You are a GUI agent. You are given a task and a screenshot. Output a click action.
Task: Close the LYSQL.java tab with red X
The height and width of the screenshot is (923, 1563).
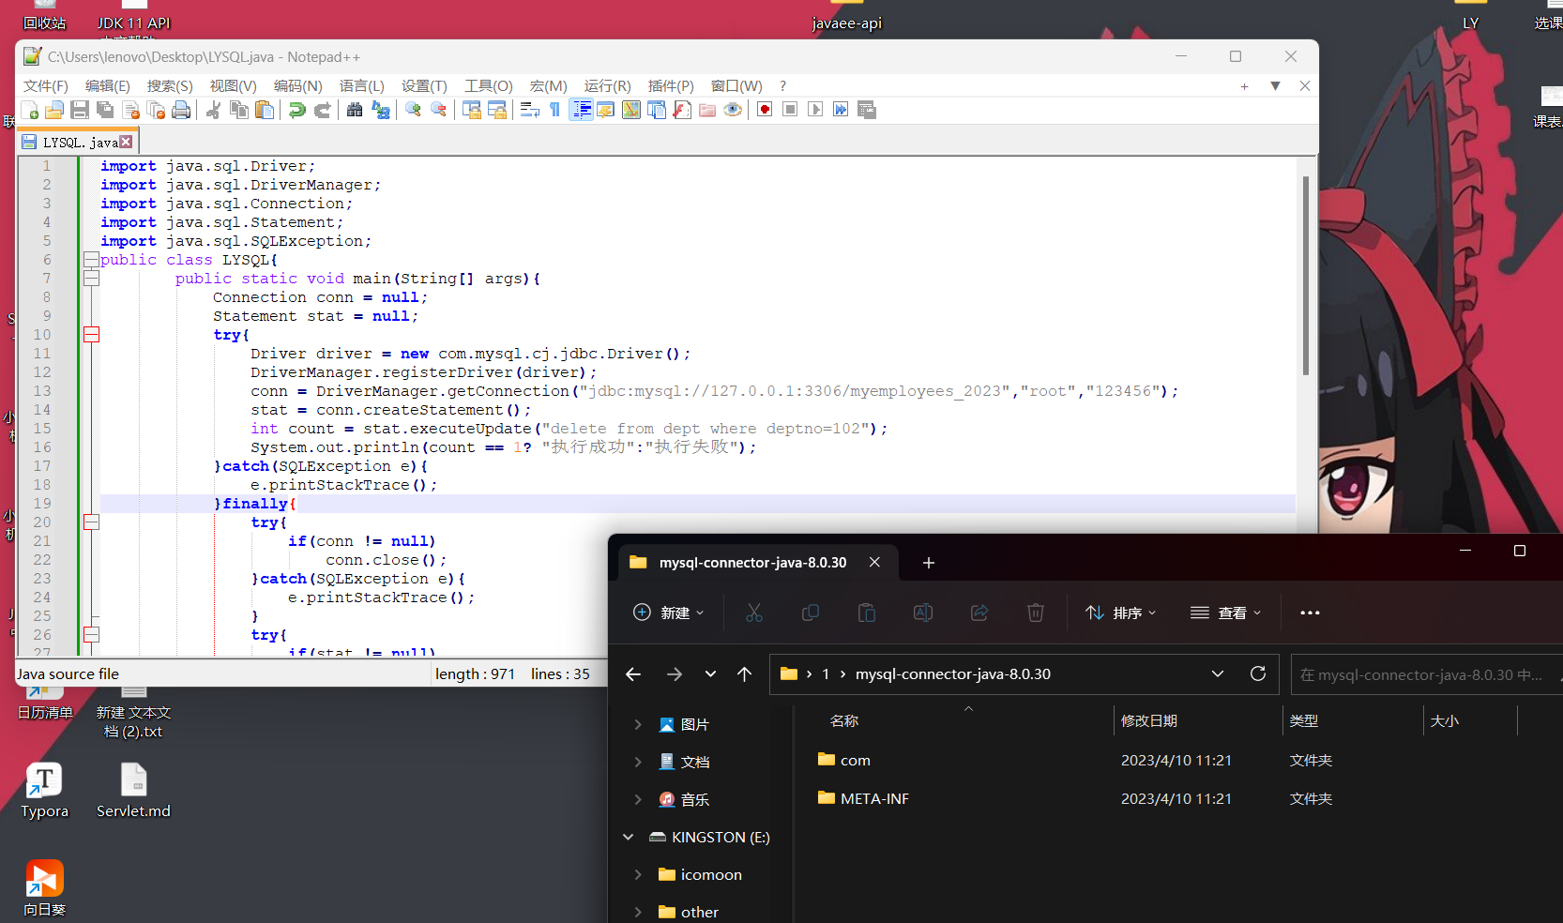(x=127, y=142)
